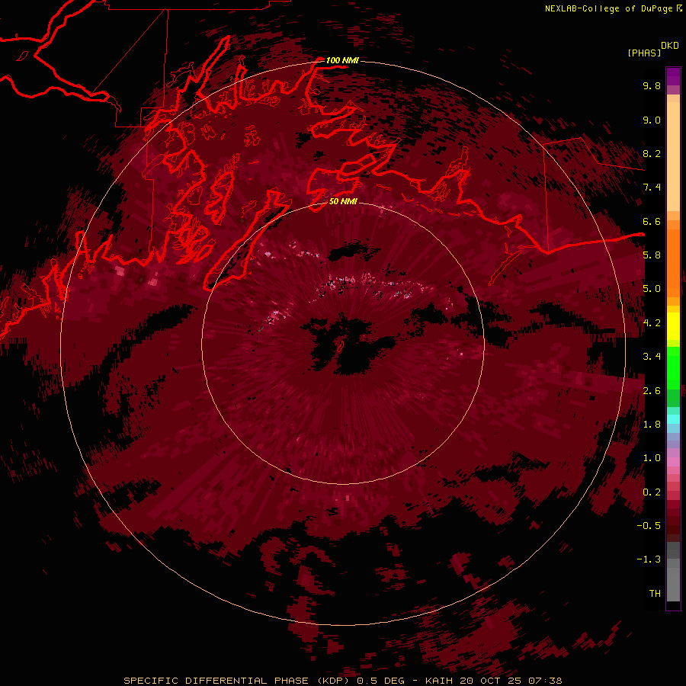Click the 50 NMI range ring label
The height and width of the screenshot is (686, 686).
click(343, 201)
